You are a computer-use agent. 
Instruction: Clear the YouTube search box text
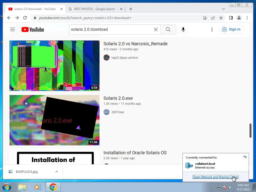point(156,29)
